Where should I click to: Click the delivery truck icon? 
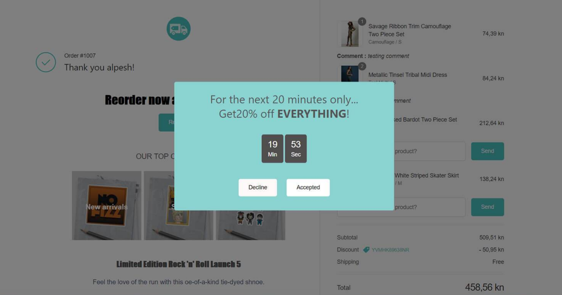[x=178, y=29]
